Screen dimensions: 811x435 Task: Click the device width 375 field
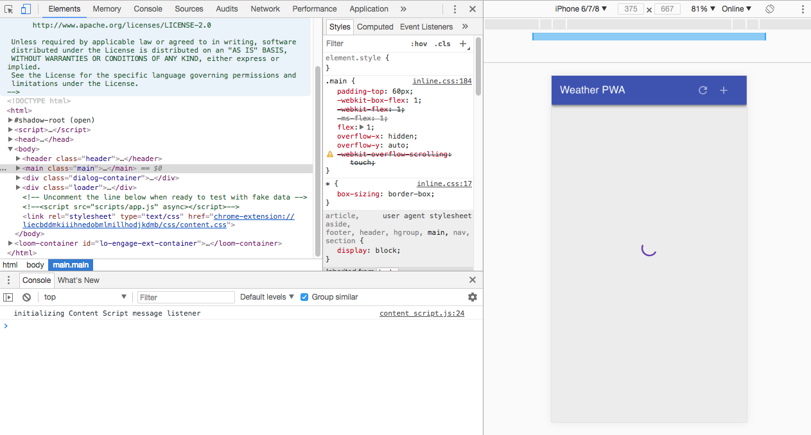click(631, 9)
